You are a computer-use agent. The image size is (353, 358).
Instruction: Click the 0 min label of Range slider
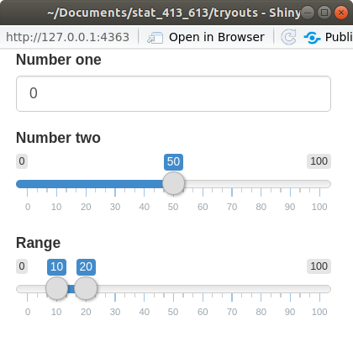coord(22,266)
